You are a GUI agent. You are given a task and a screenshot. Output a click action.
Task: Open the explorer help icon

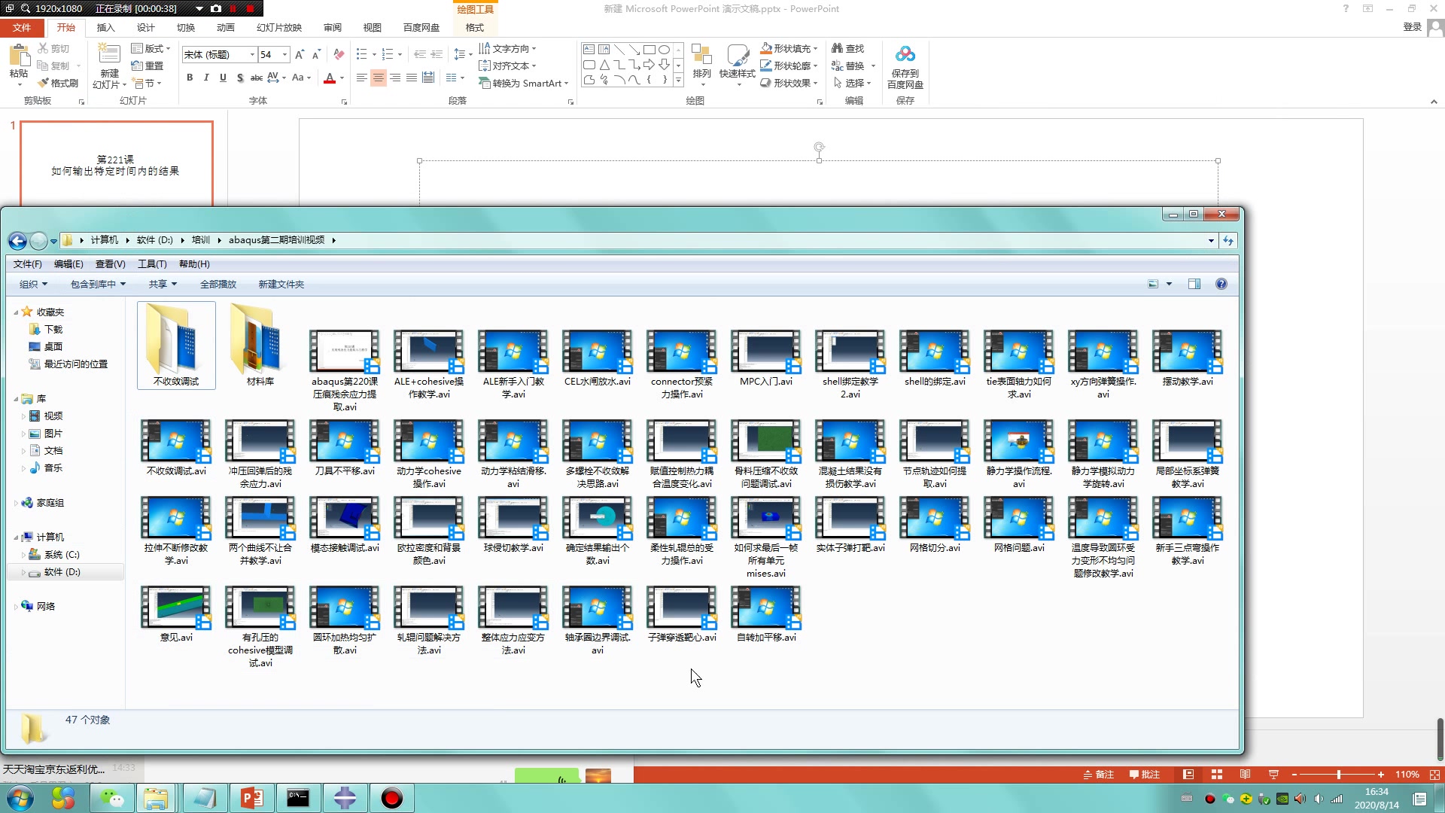point(1221,284)
